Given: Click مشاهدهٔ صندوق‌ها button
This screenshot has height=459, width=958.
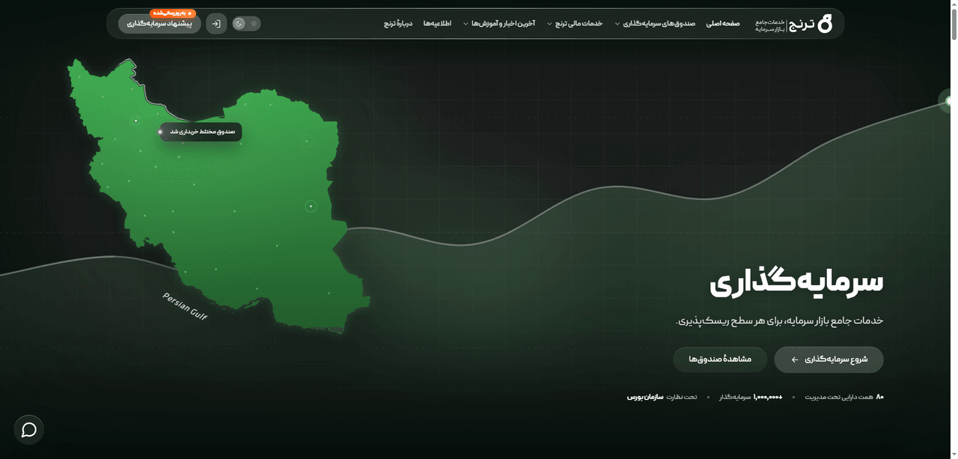Looking at the screenshot, I should (x=720, y=359).
